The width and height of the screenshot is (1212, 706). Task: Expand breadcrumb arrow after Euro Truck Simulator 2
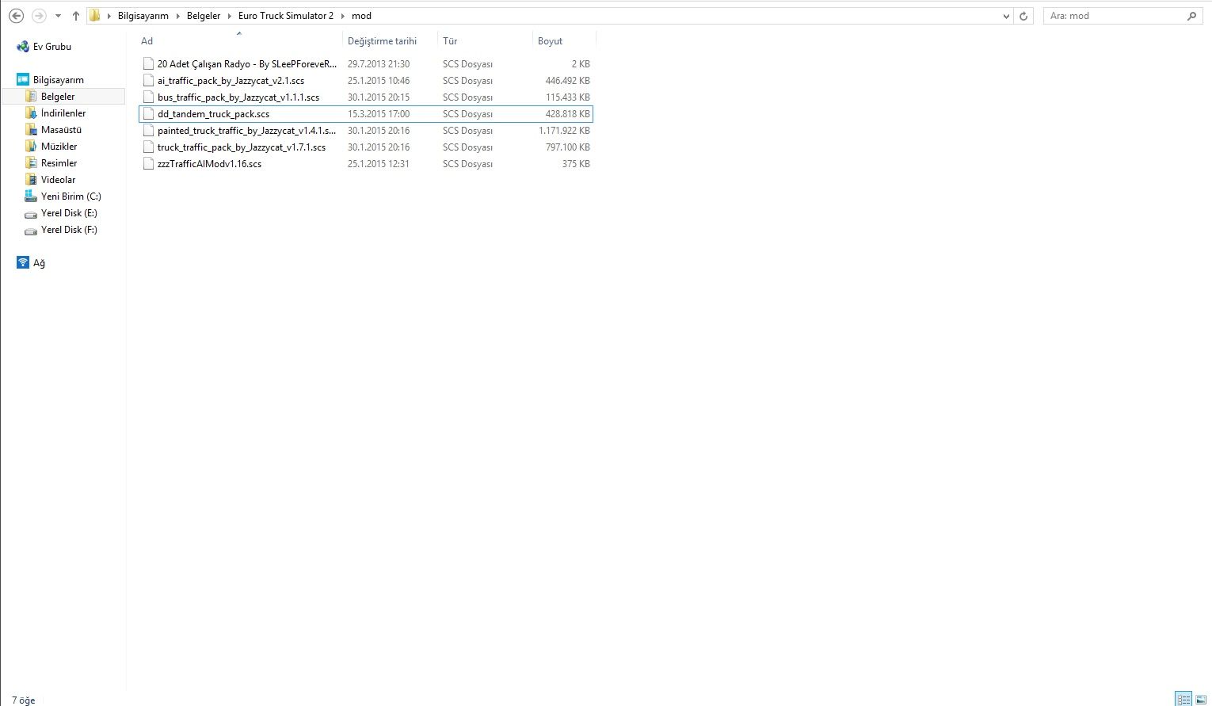click(343, 16)
